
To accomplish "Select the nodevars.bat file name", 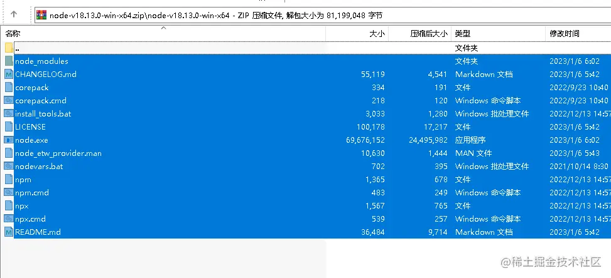I will point(39,166).
